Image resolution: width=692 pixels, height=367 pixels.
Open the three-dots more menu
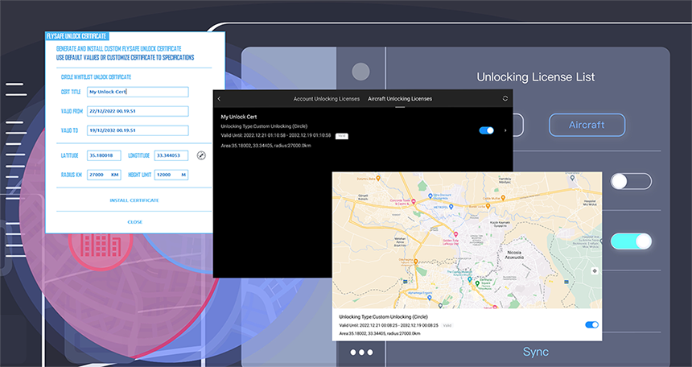(x=360, y=352)
